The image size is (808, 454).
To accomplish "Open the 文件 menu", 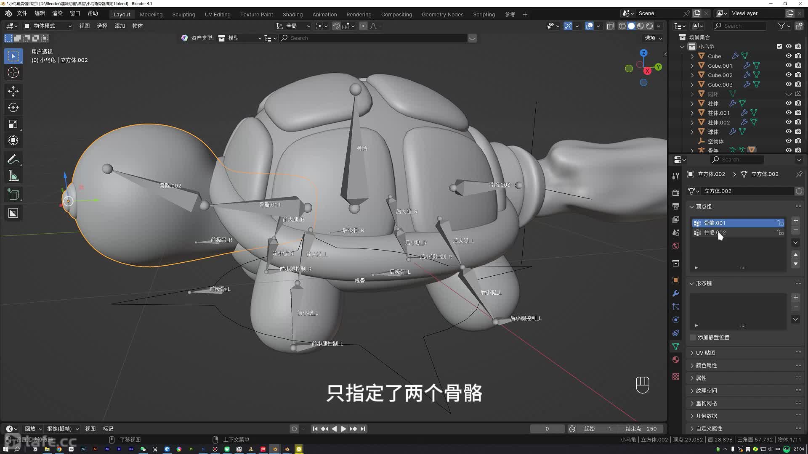I will pos(22,13).
